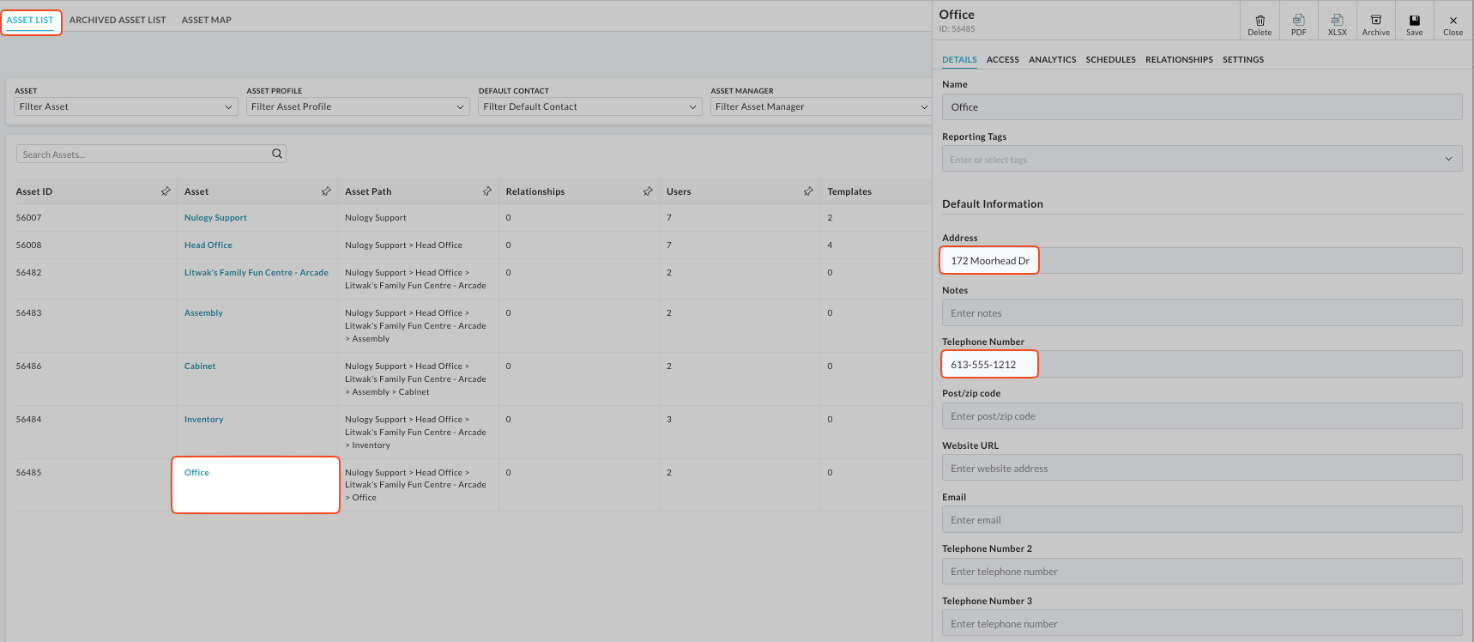1474x642 pixels.
Task: Pin the Asset column
Action: (x=326, y=191)
